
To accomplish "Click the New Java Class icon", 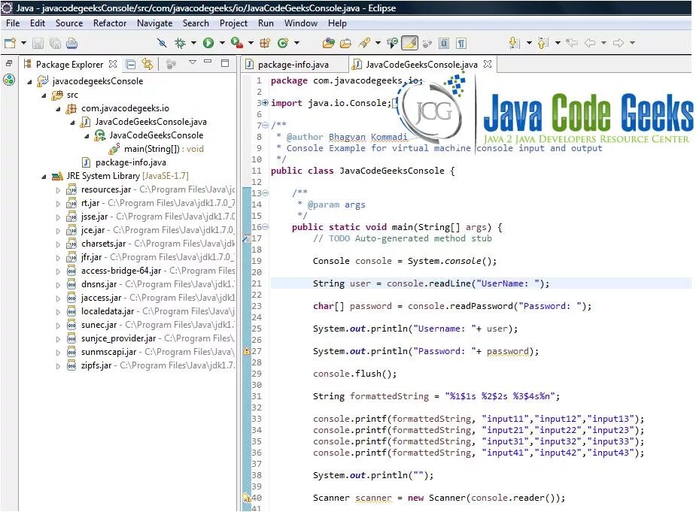I will pos(283,43).
